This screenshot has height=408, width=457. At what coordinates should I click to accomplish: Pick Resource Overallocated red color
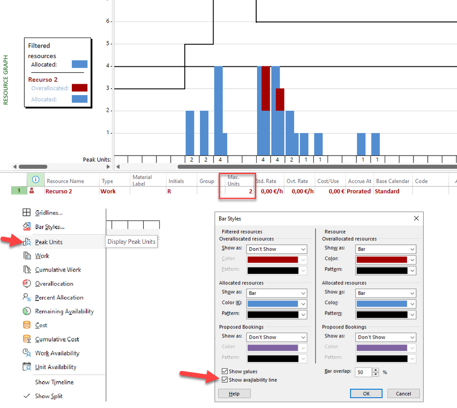[386, 260]
